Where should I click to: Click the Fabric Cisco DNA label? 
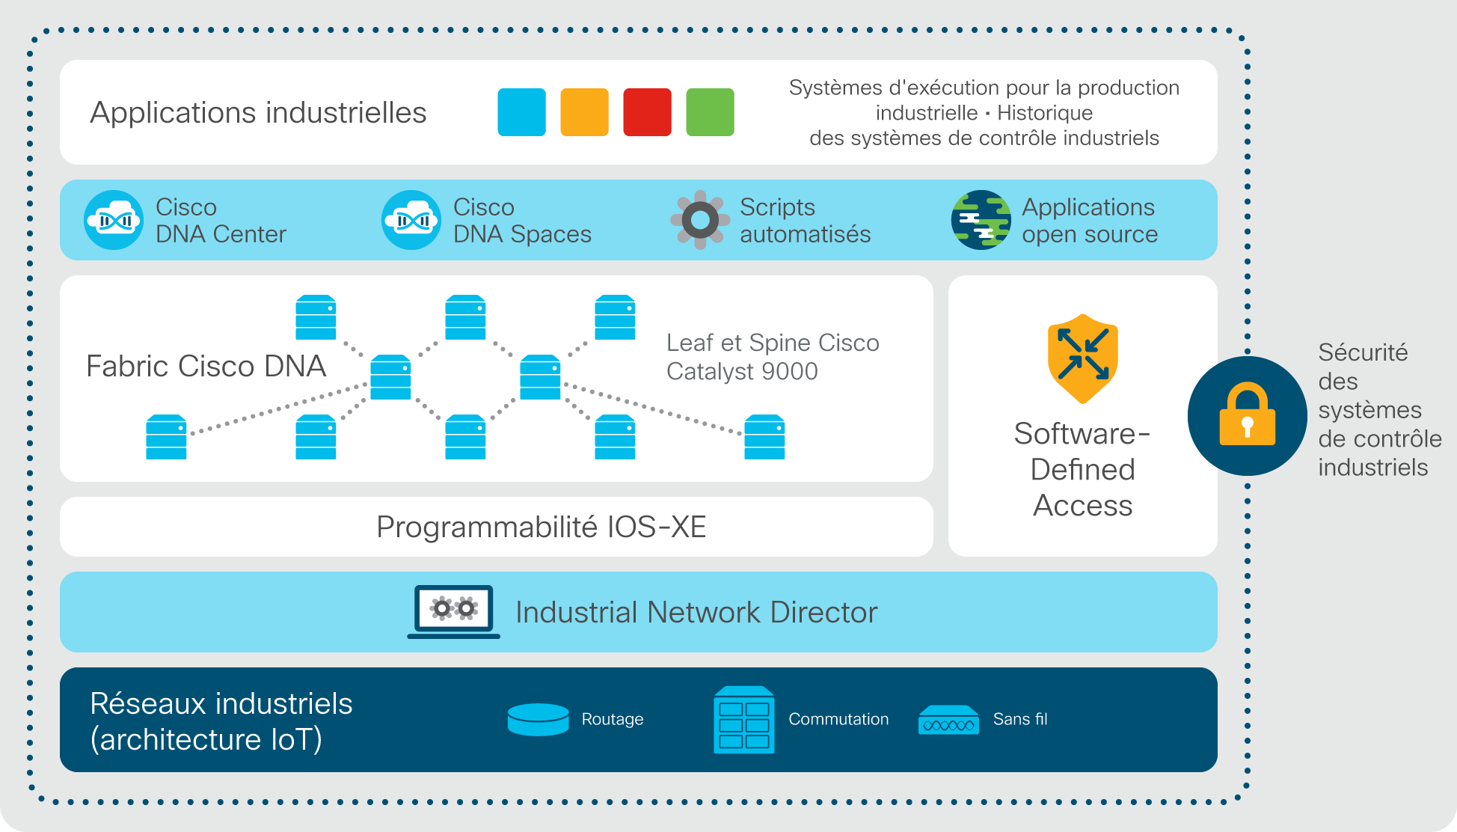206,366
